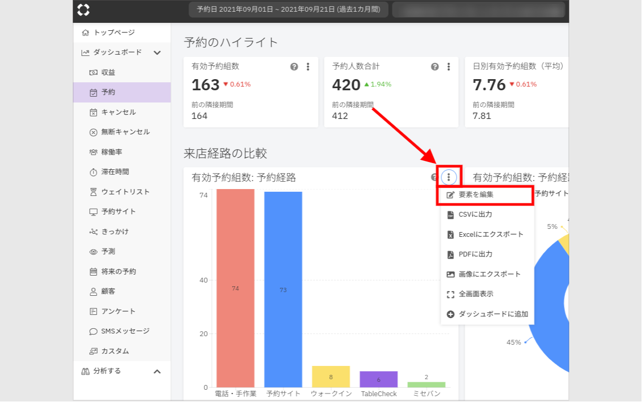Select Excelにエクスポート in the menu
The width and height of the screenshot is (642, 402).
click(x=491, y=235)
